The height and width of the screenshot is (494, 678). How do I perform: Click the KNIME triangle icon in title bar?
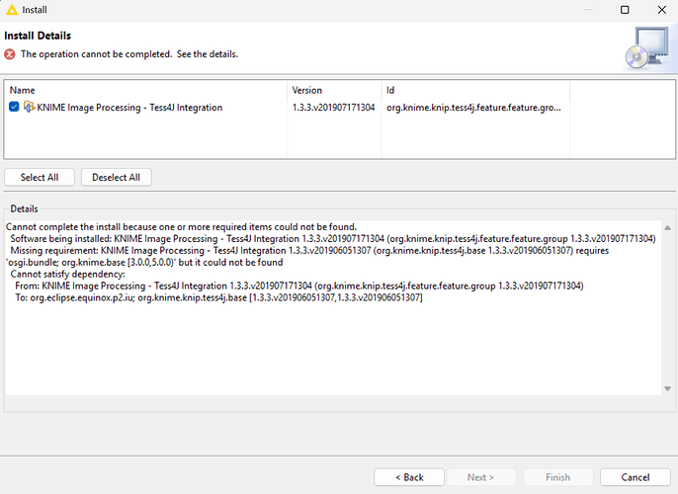point(12,10)
